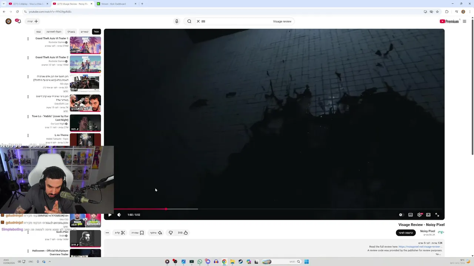Save the video to a playlist
The width and height of the screenshot is (474, 266).
pos(137,233)
